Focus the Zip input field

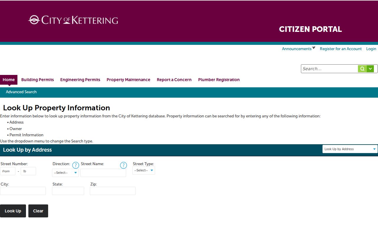113,191
